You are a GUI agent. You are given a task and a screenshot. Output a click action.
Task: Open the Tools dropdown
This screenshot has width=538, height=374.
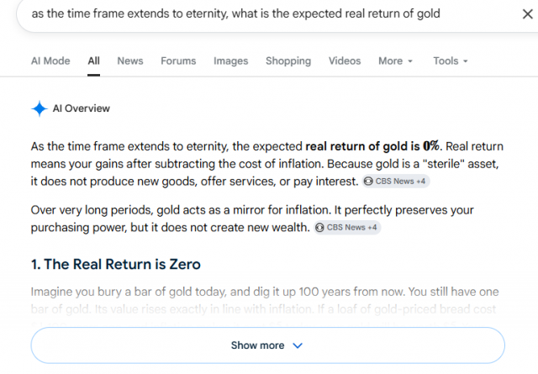(x=451, y=61)
